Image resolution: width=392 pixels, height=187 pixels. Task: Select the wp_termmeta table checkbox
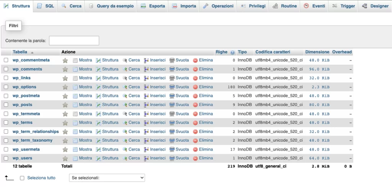pos(6,114)
